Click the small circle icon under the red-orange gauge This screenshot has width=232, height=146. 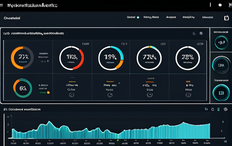pos(71,95)
